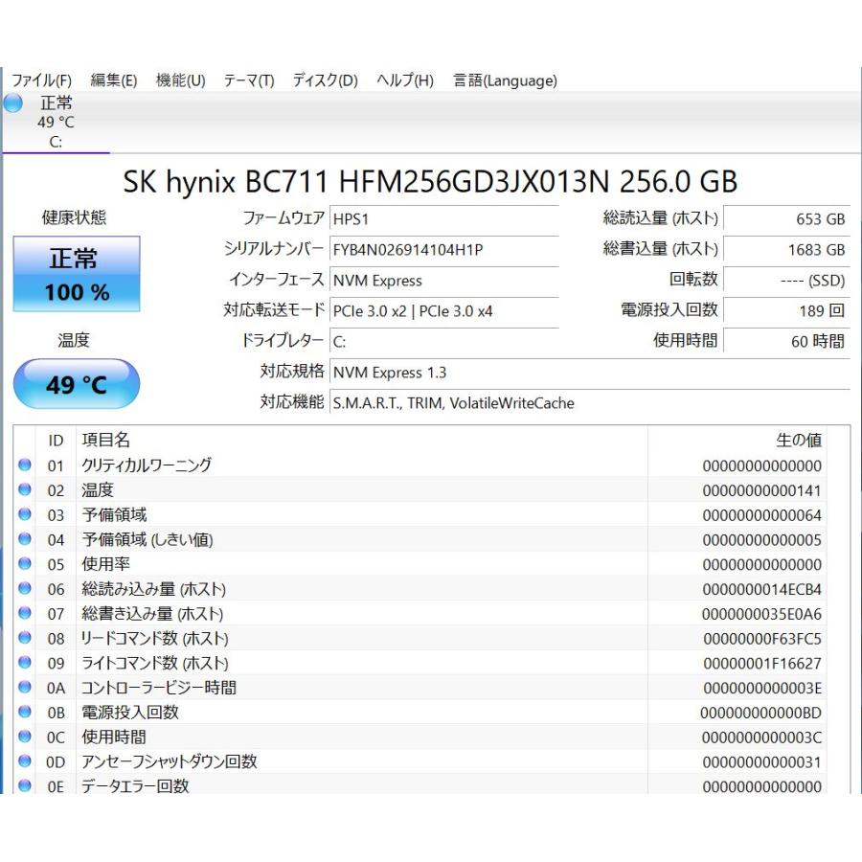Click the total host reads value 653 GB

(786, 218)
